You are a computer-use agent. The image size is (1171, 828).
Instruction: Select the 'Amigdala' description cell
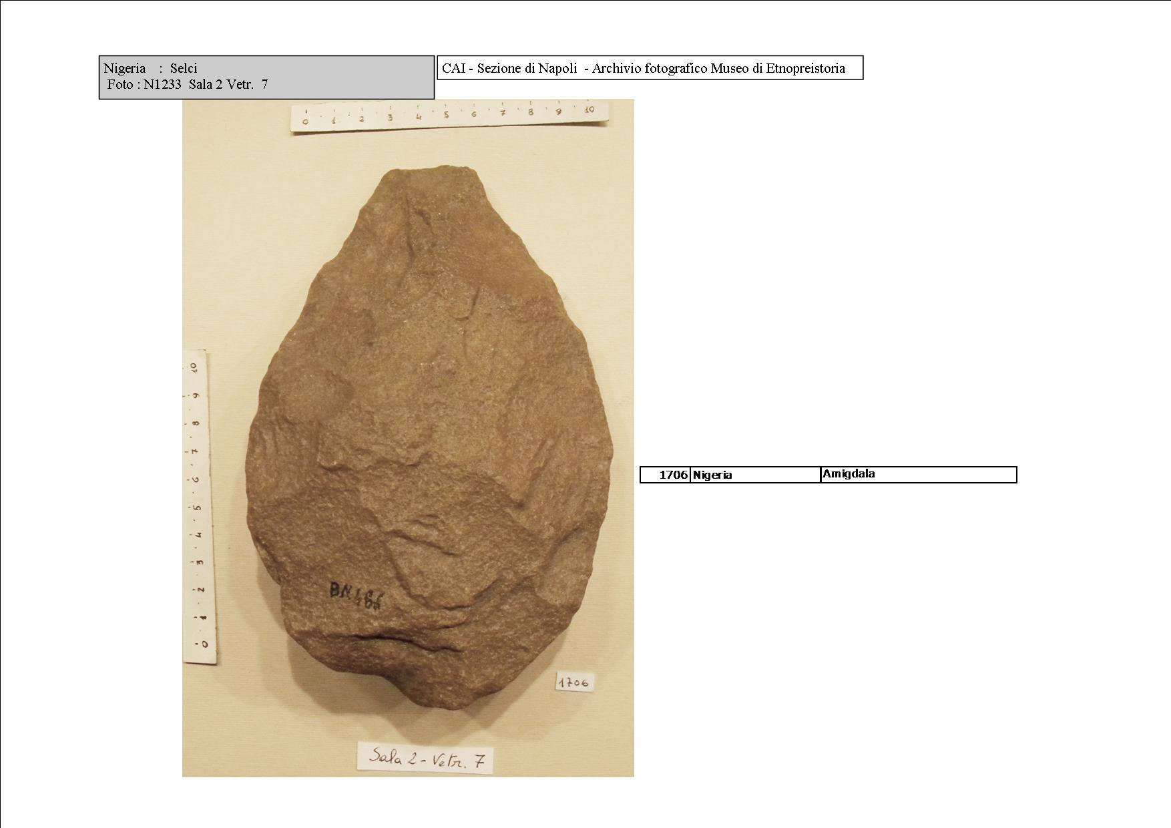point(919,475)
